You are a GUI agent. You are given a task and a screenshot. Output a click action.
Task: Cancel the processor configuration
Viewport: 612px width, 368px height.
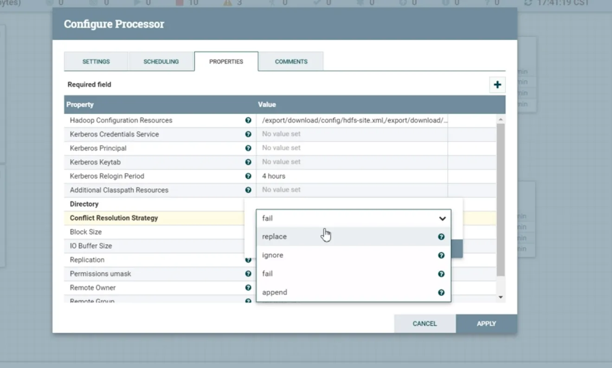coord(425,323)
